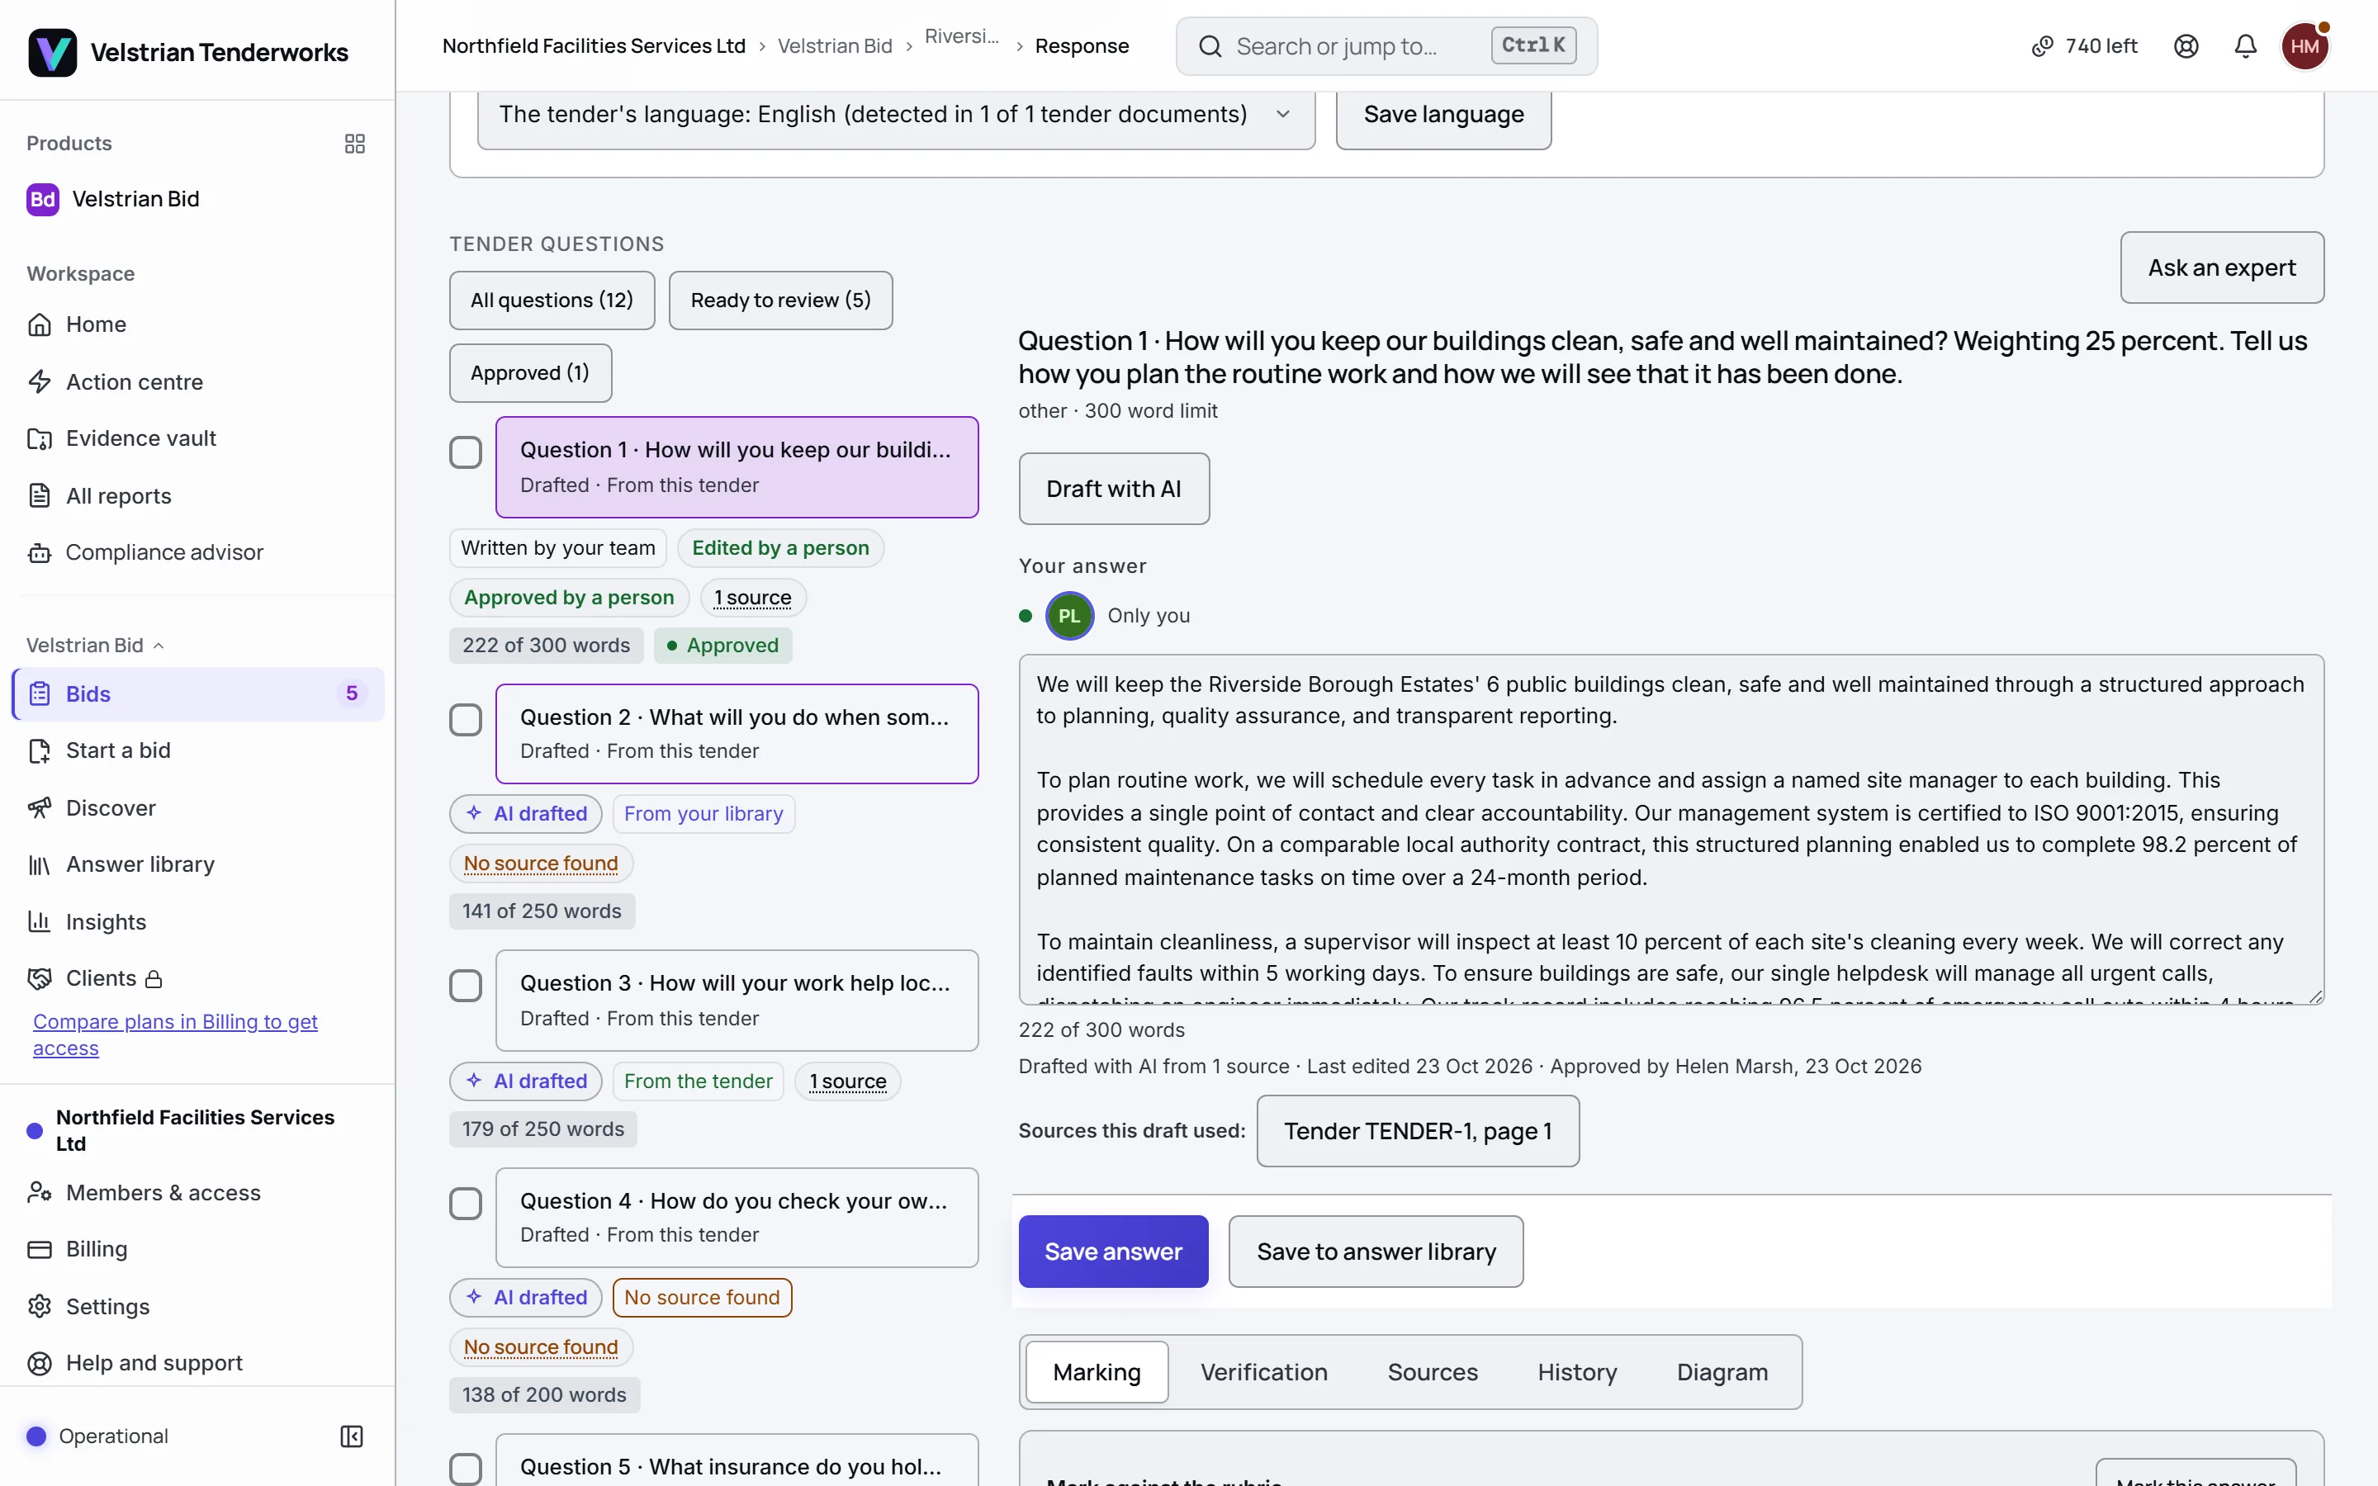Click into the answer text area
2378x1486 pixels.
(x=1670, y=830)
